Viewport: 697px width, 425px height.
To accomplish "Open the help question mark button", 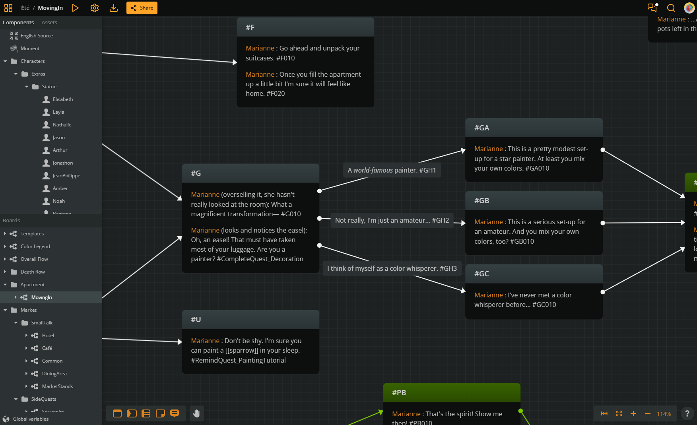I will (687, 413).
